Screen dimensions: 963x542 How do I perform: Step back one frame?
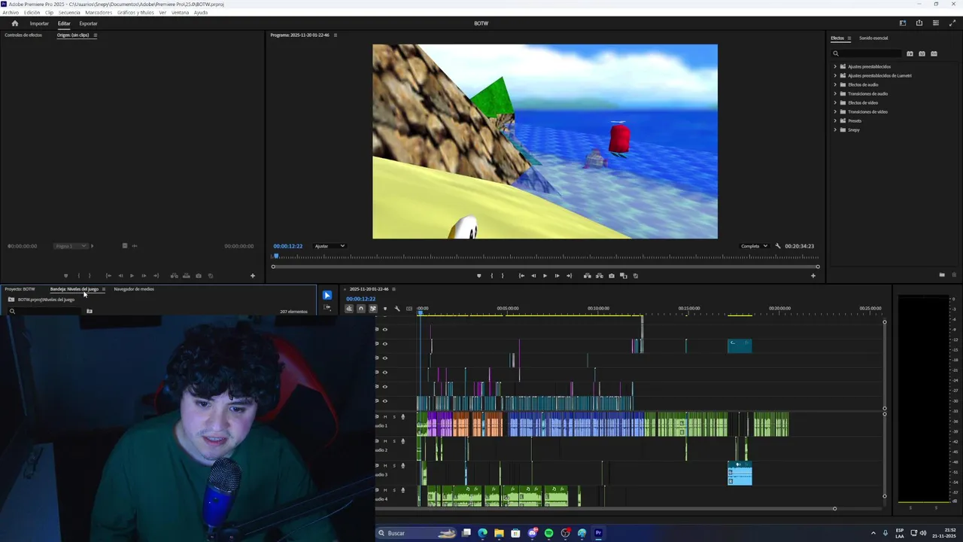(533, 276)
